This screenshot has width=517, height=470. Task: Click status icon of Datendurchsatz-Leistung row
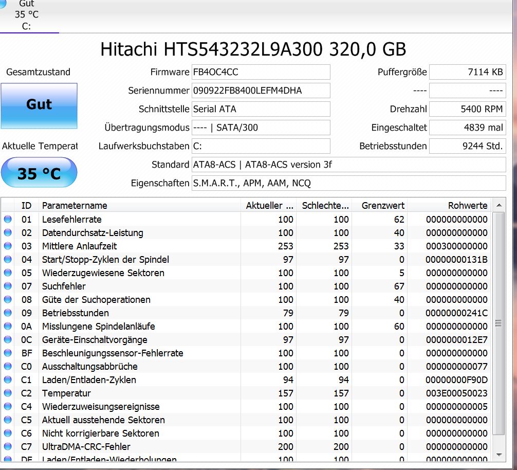click(8, 232)
